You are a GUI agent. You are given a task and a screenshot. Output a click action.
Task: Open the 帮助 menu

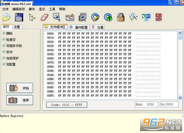[62, 9]
